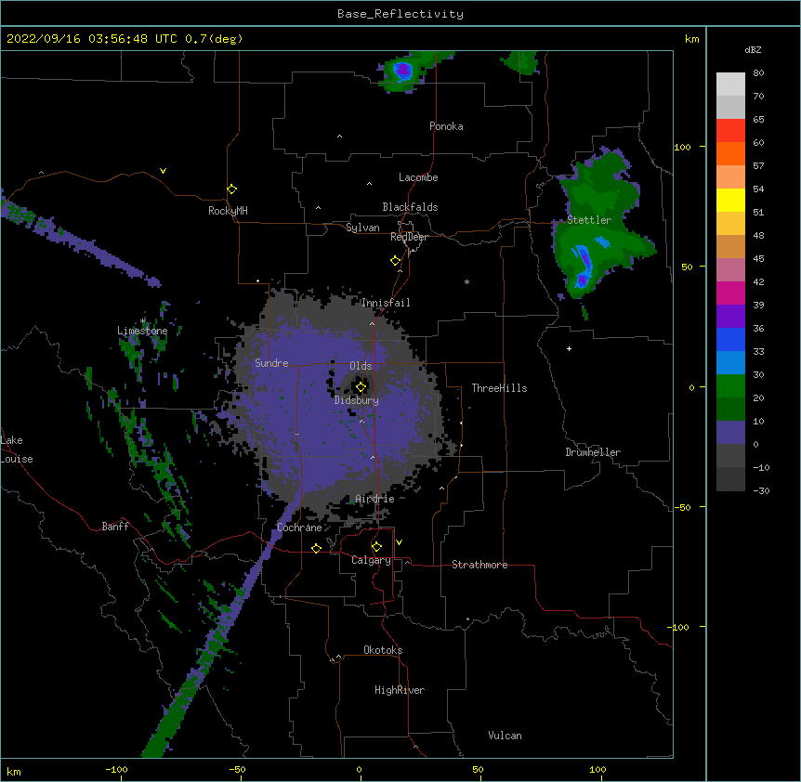Click the orange 60-57 dBZ legend band
This screenshot has width=801, height=782.
pyautogui.click(x=730, y=154)
